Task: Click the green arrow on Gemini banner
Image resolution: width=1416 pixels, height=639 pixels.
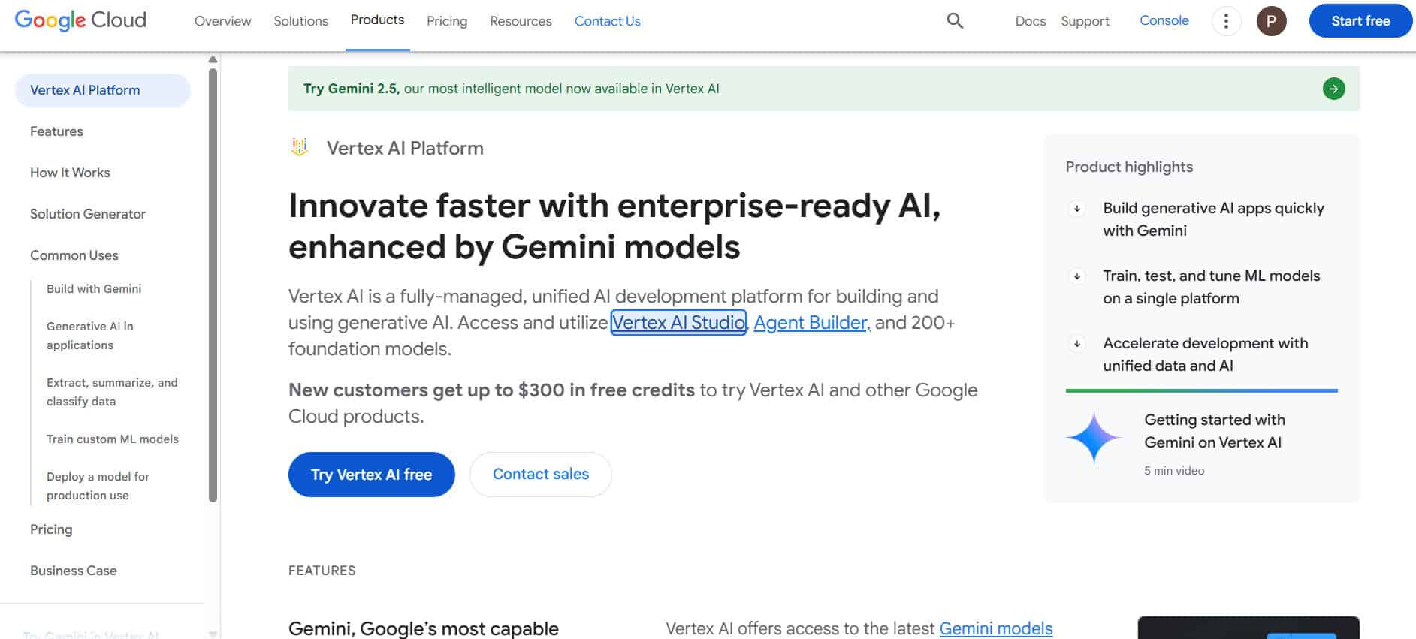Action: (1333, 89)
